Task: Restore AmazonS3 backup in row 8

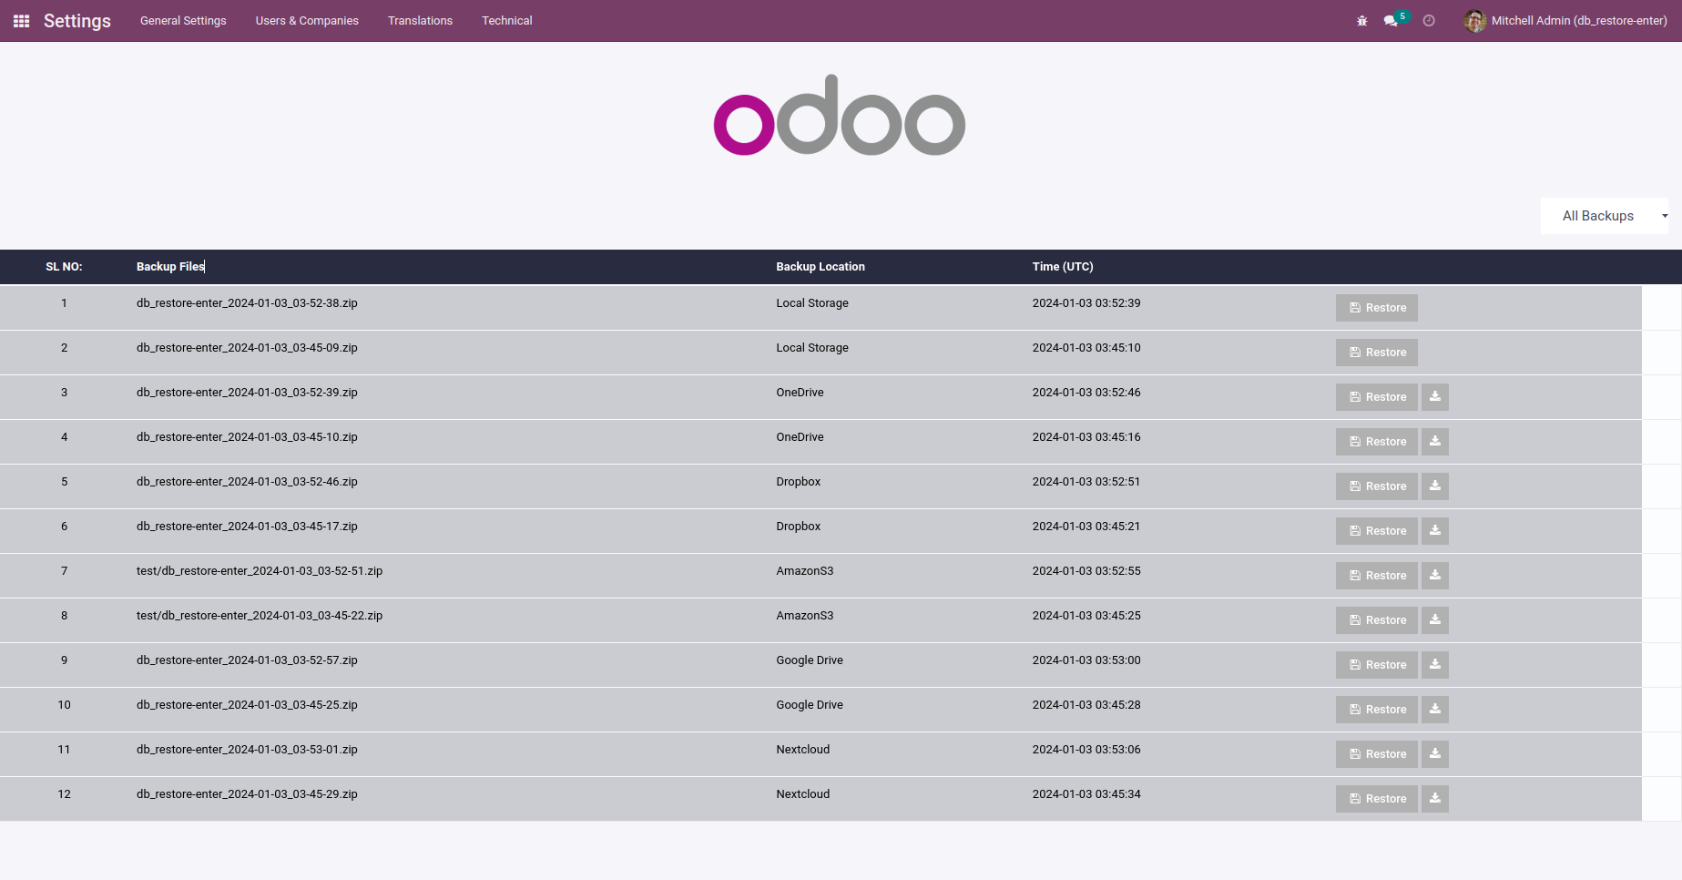Action: [1377, 620]
